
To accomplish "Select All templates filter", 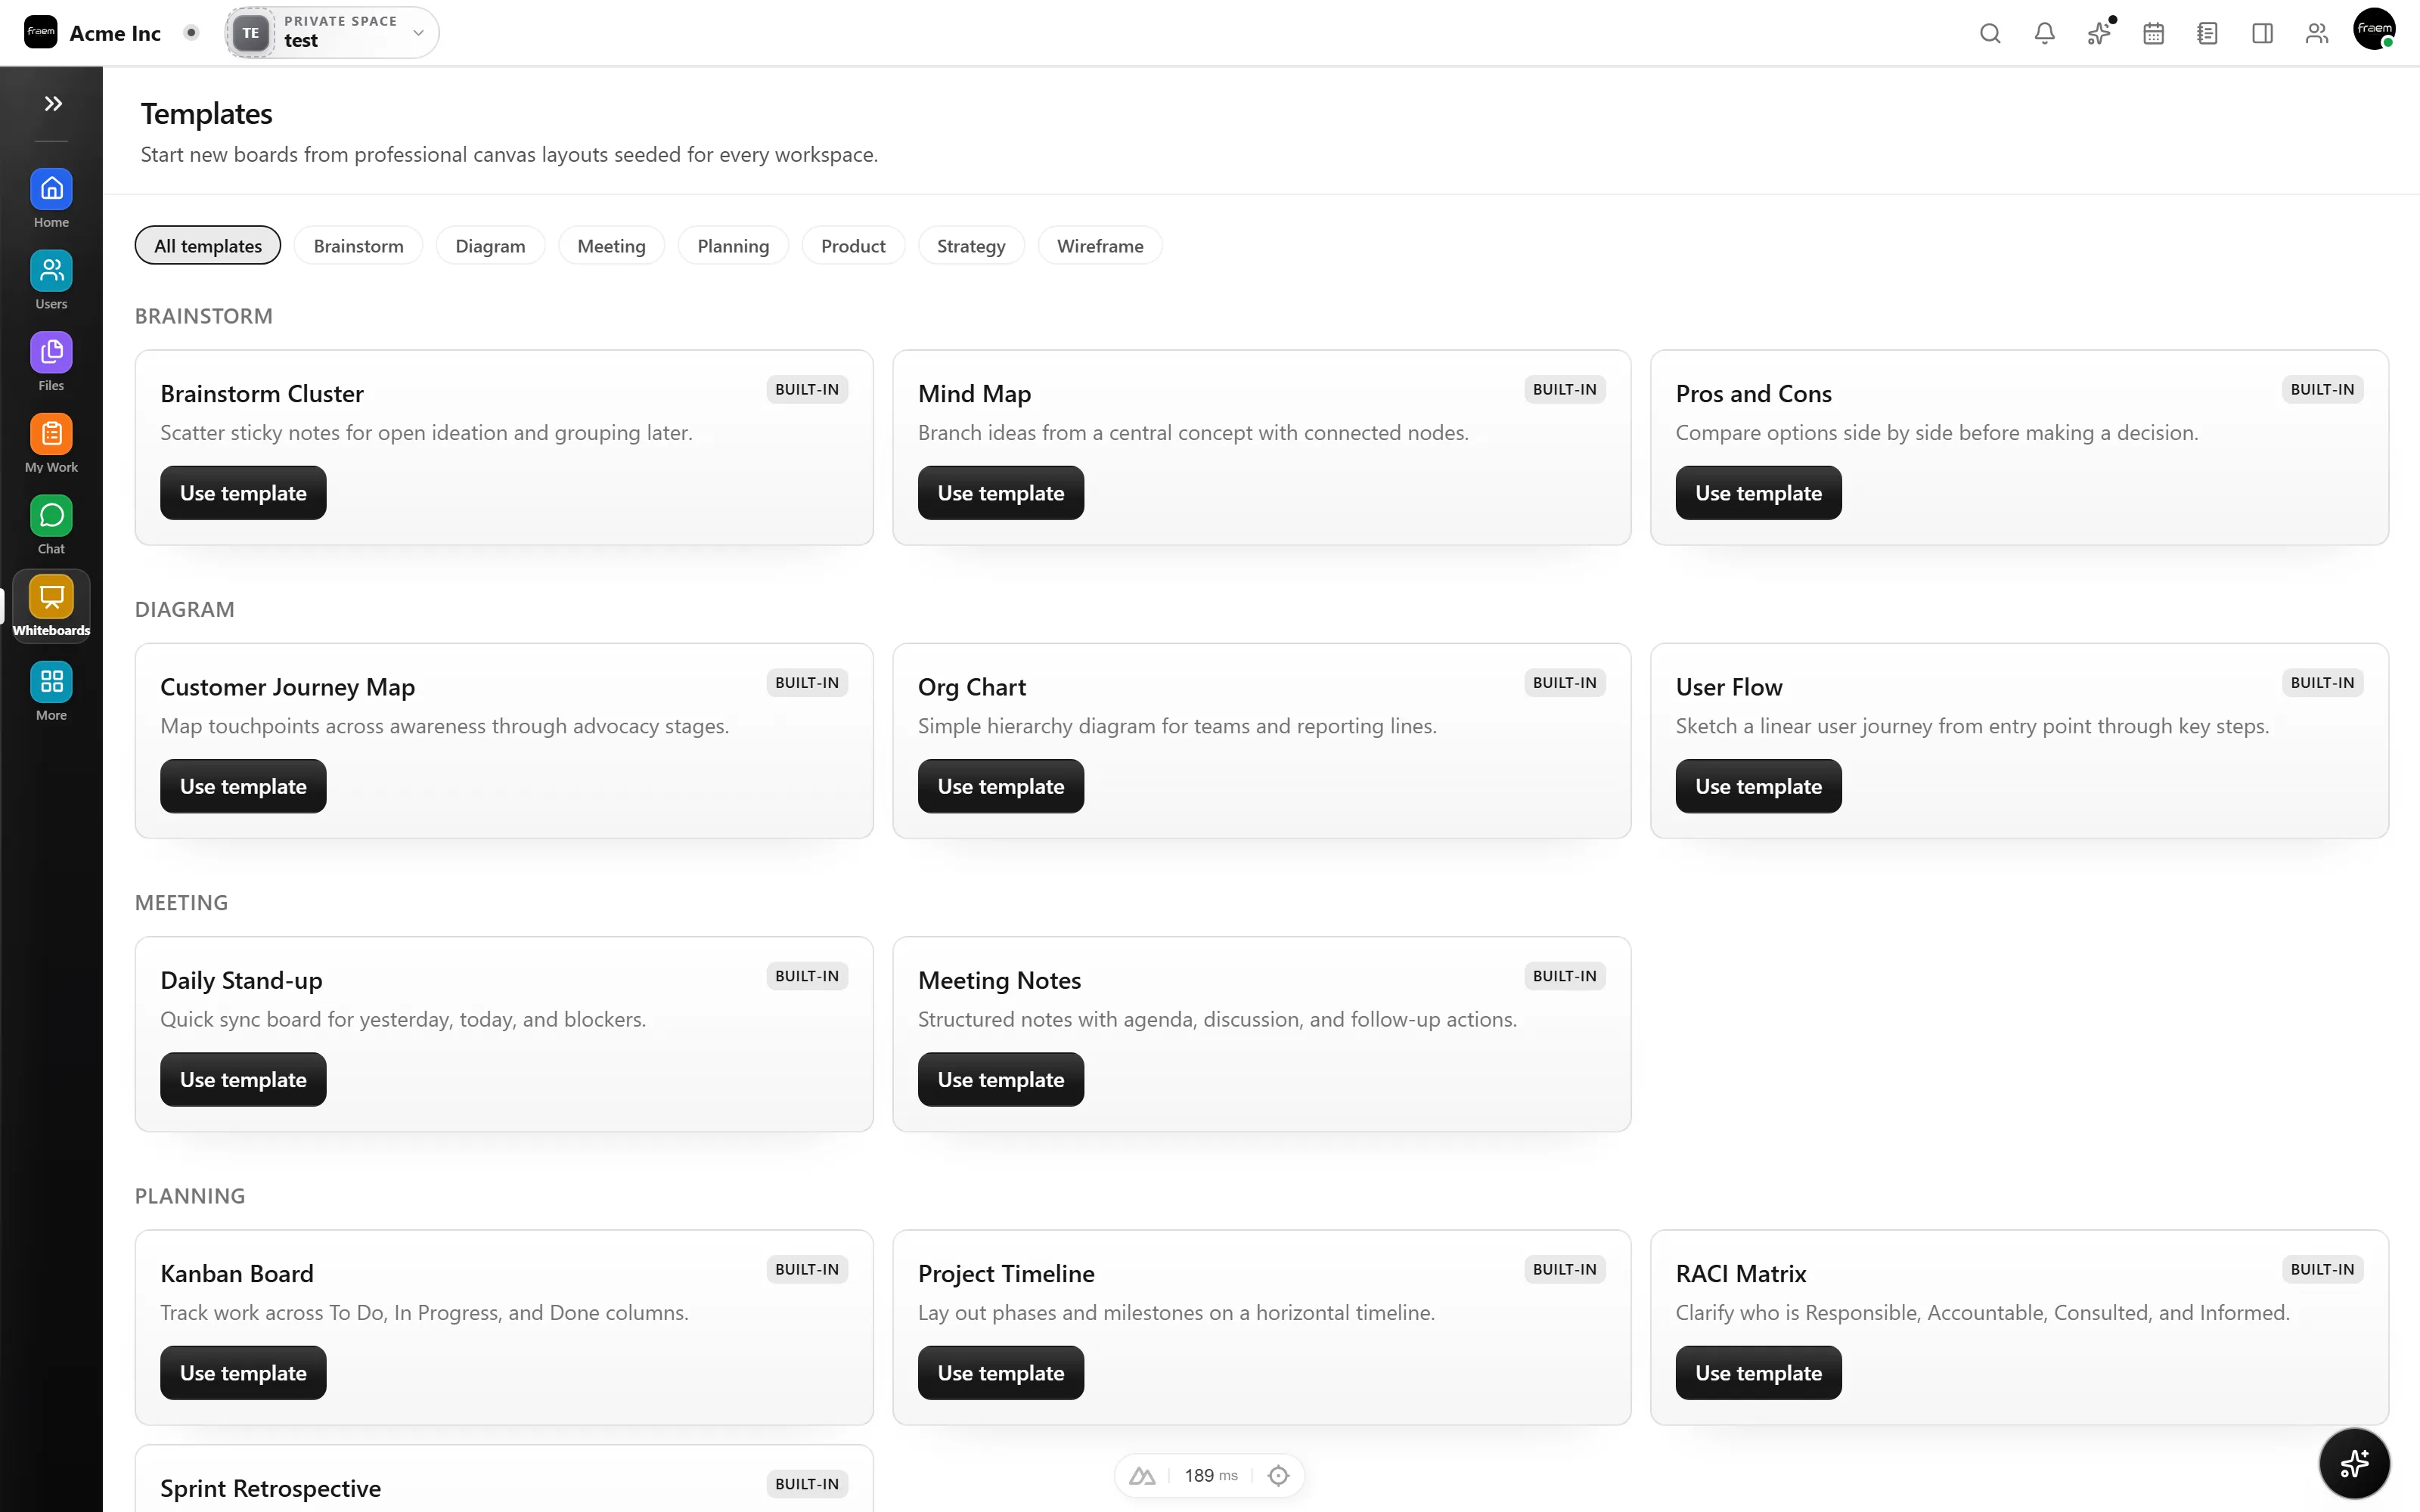I will 208,245.
